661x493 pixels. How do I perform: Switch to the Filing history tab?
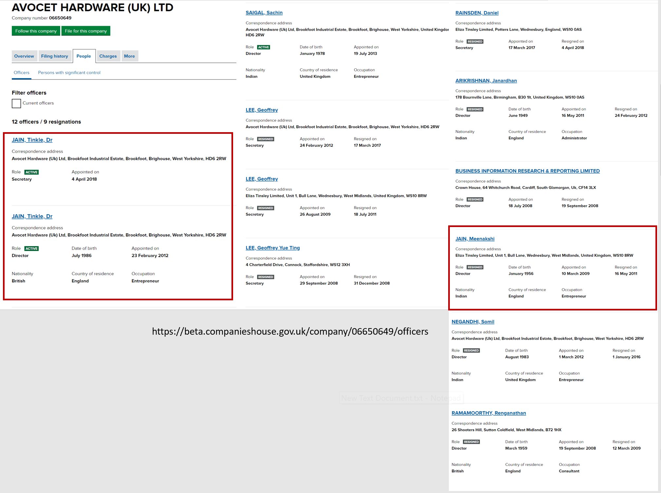coord(55,56)
